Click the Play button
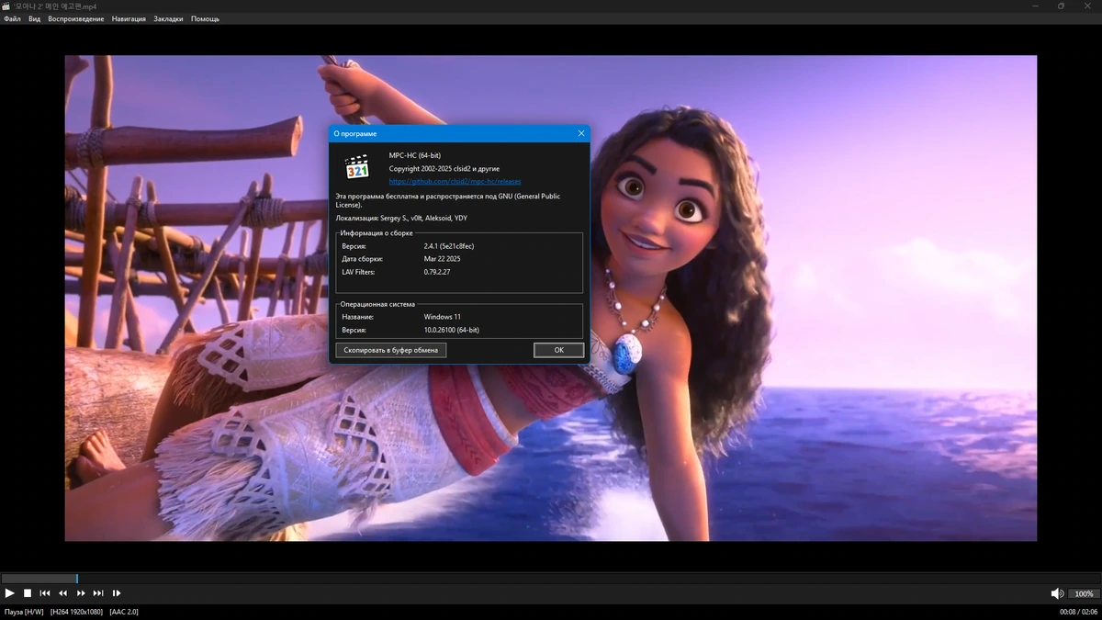This screenshot has height=620, width=1102. click(x=10, y=593)
